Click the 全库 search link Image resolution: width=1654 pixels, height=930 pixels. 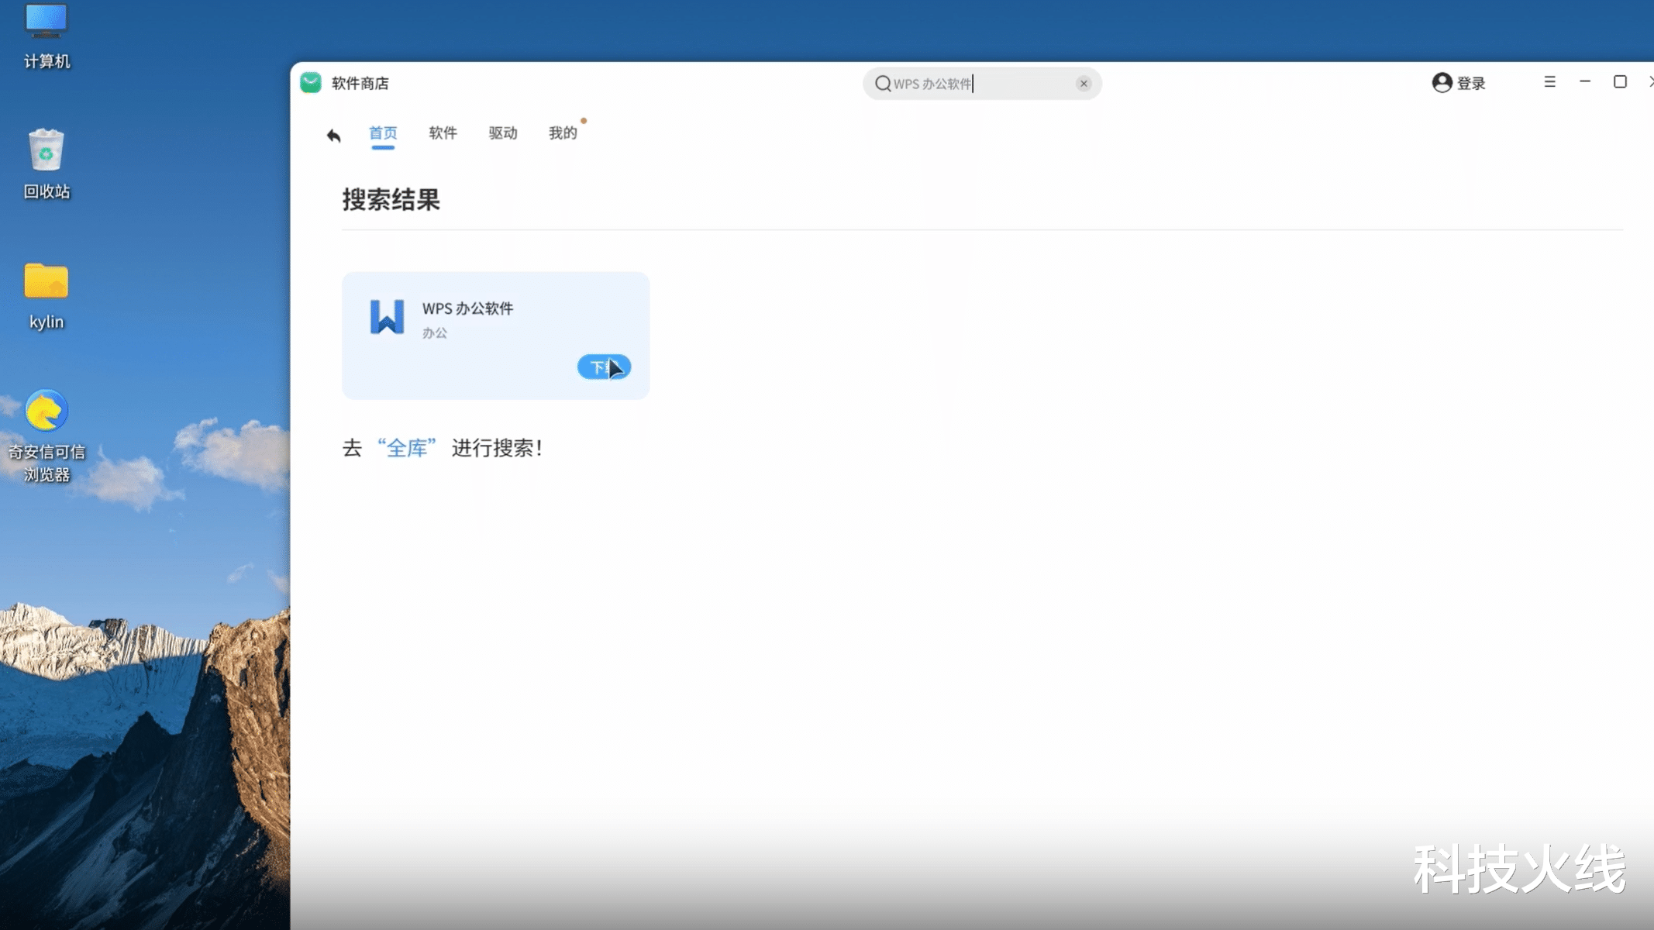click(x=407, y=448)
